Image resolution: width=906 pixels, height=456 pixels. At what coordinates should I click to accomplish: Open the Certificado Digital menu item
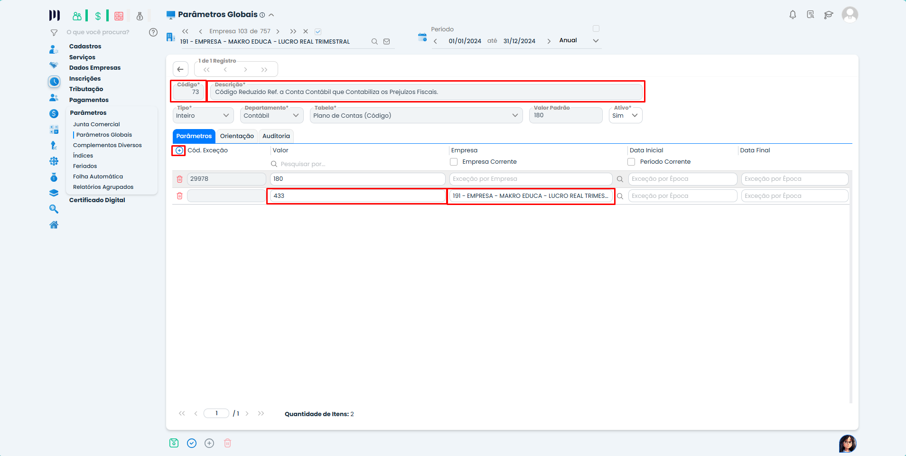[x=97, y=200]
